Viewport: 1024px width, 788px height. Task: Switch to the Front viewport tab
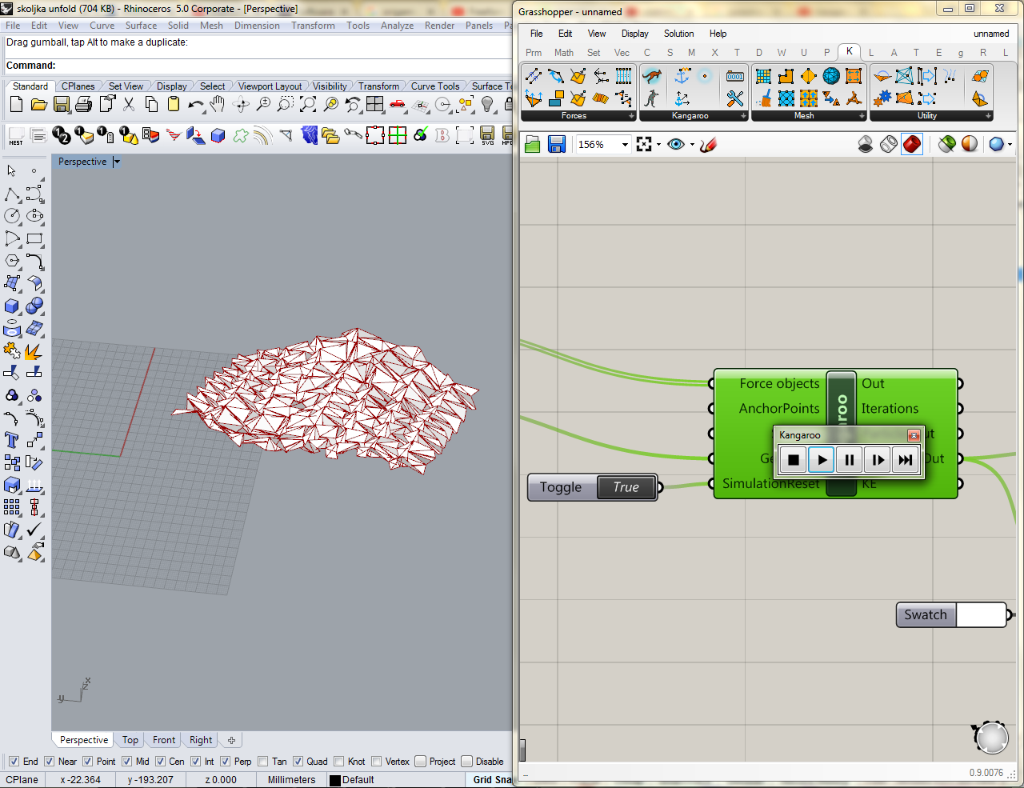pos(164,740)
